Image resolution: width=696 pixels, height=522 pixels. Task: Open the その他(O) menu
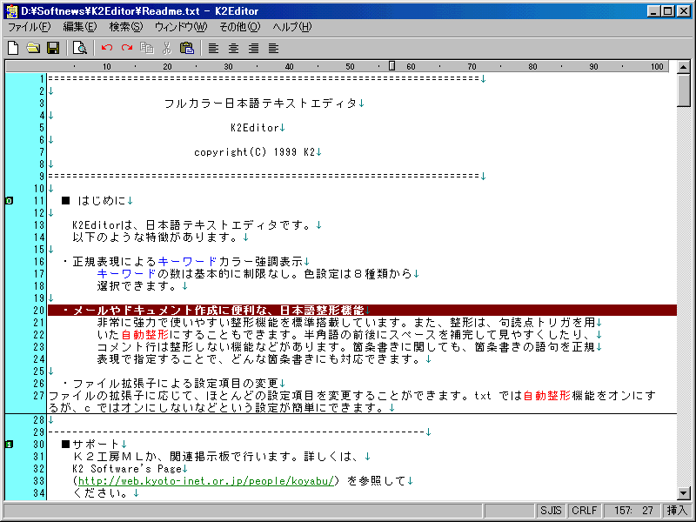pyautogui.click(x=240, y=27)
